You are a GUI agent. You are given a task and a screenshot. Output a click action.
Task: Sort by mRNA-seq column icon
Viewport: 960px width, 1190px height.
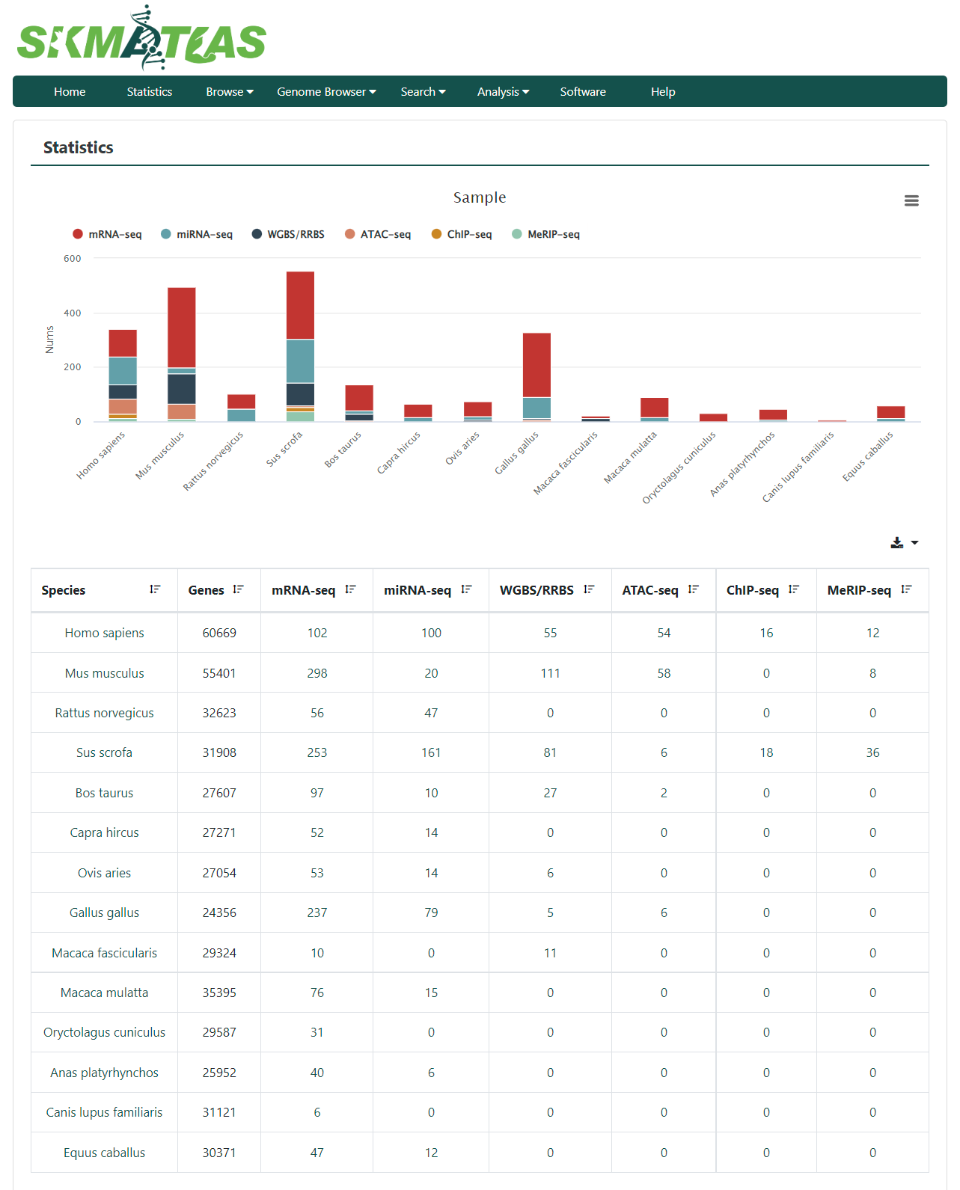coord(350,589)
